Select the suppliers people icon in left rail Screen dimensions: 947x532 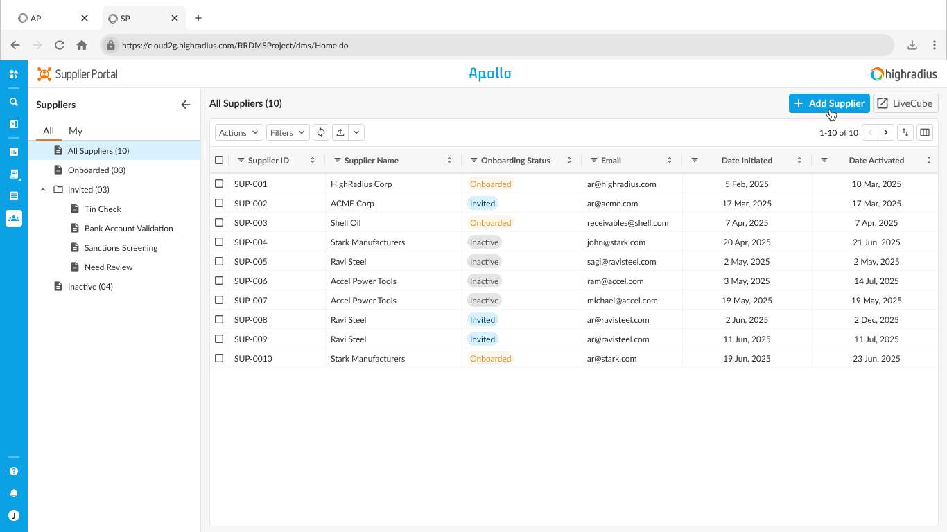13,218
